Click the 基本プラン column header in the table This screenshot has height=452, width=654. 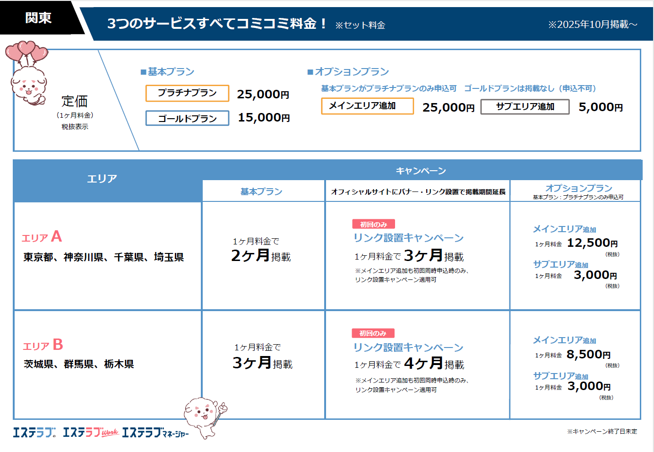tap(261, 191)
